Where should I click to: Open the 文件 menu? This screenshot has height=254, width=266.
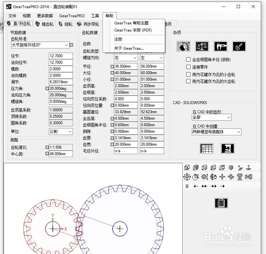tap(12, 16)
